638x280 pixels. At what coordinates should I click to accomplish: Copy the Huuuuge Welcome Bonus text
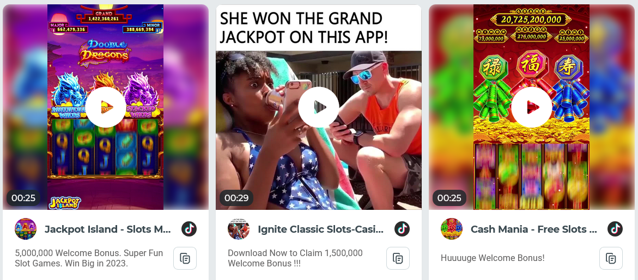pos(611,258)
